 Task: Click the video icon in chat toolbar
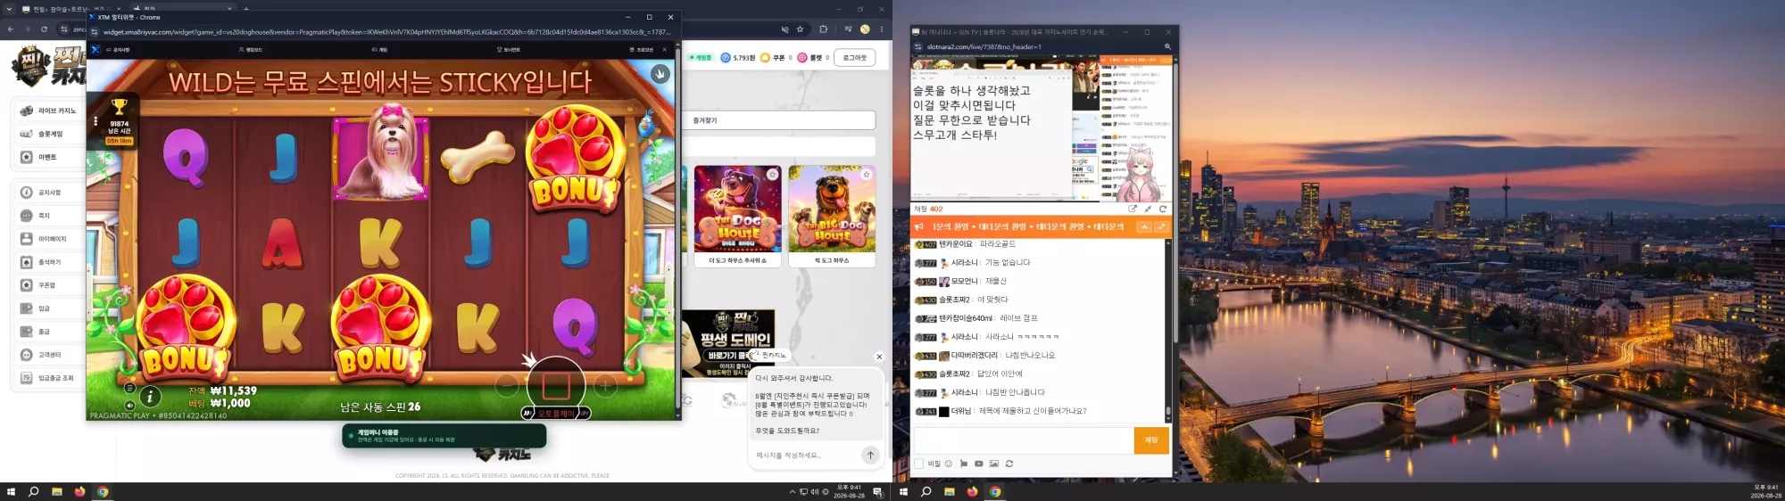point(979,464)
